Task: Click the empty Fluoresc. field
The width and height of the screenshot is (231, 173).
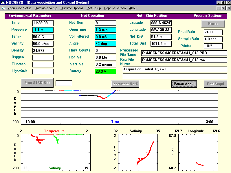Action: click(x=43, y=65)
